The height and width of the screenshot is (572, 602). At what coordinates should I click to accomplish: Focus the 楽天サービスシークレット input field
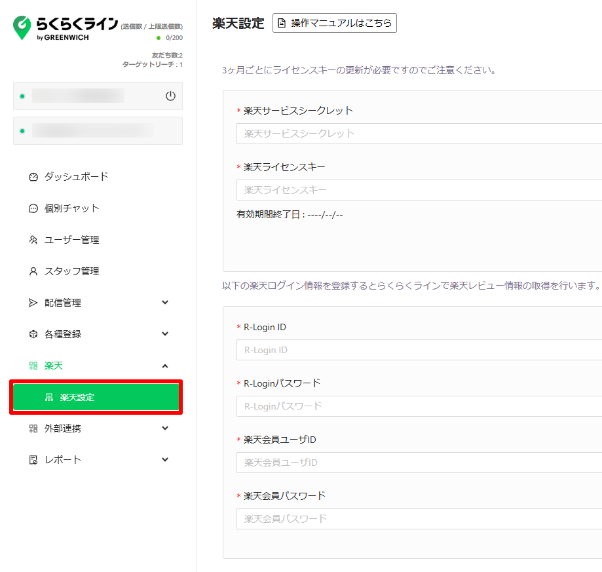[x=419, y=134]
